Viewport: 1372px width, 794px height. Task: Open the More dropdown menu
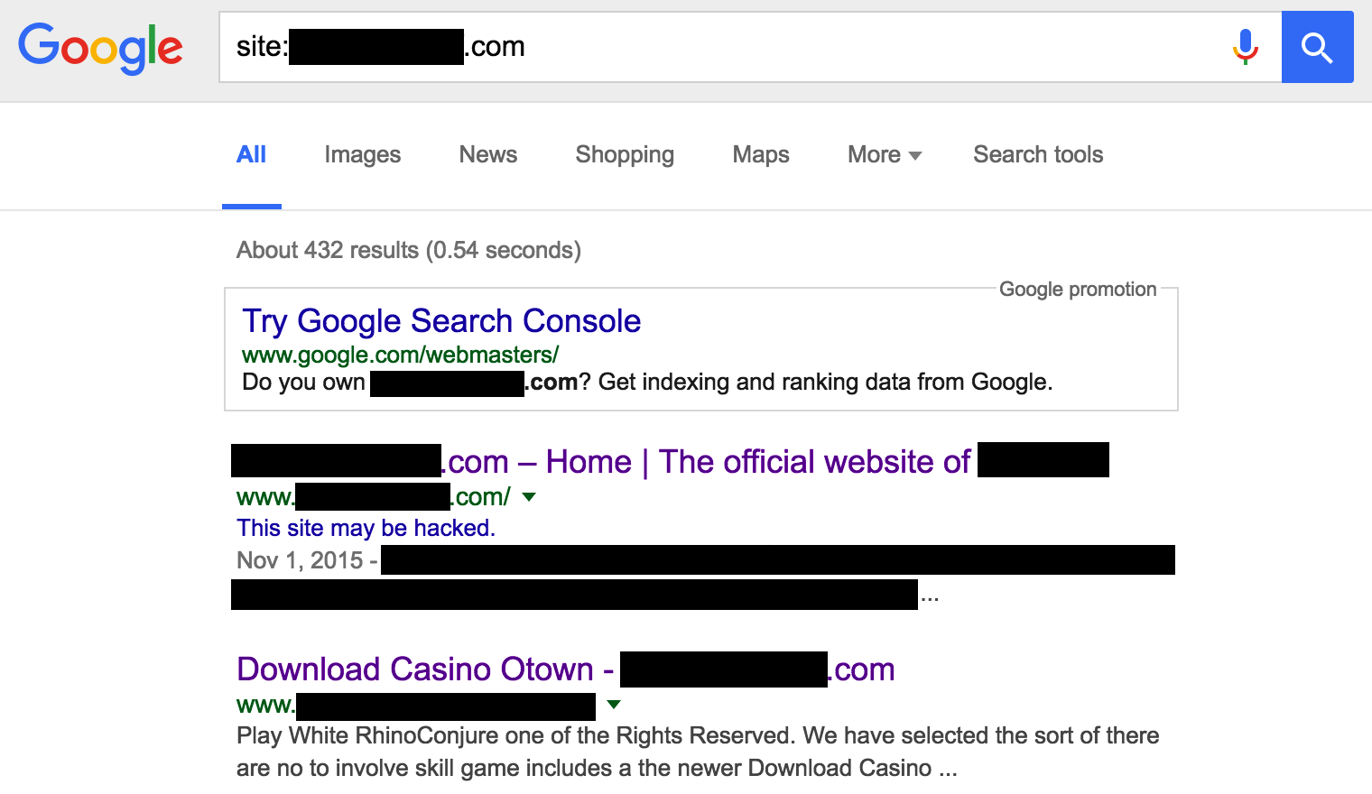885,155
